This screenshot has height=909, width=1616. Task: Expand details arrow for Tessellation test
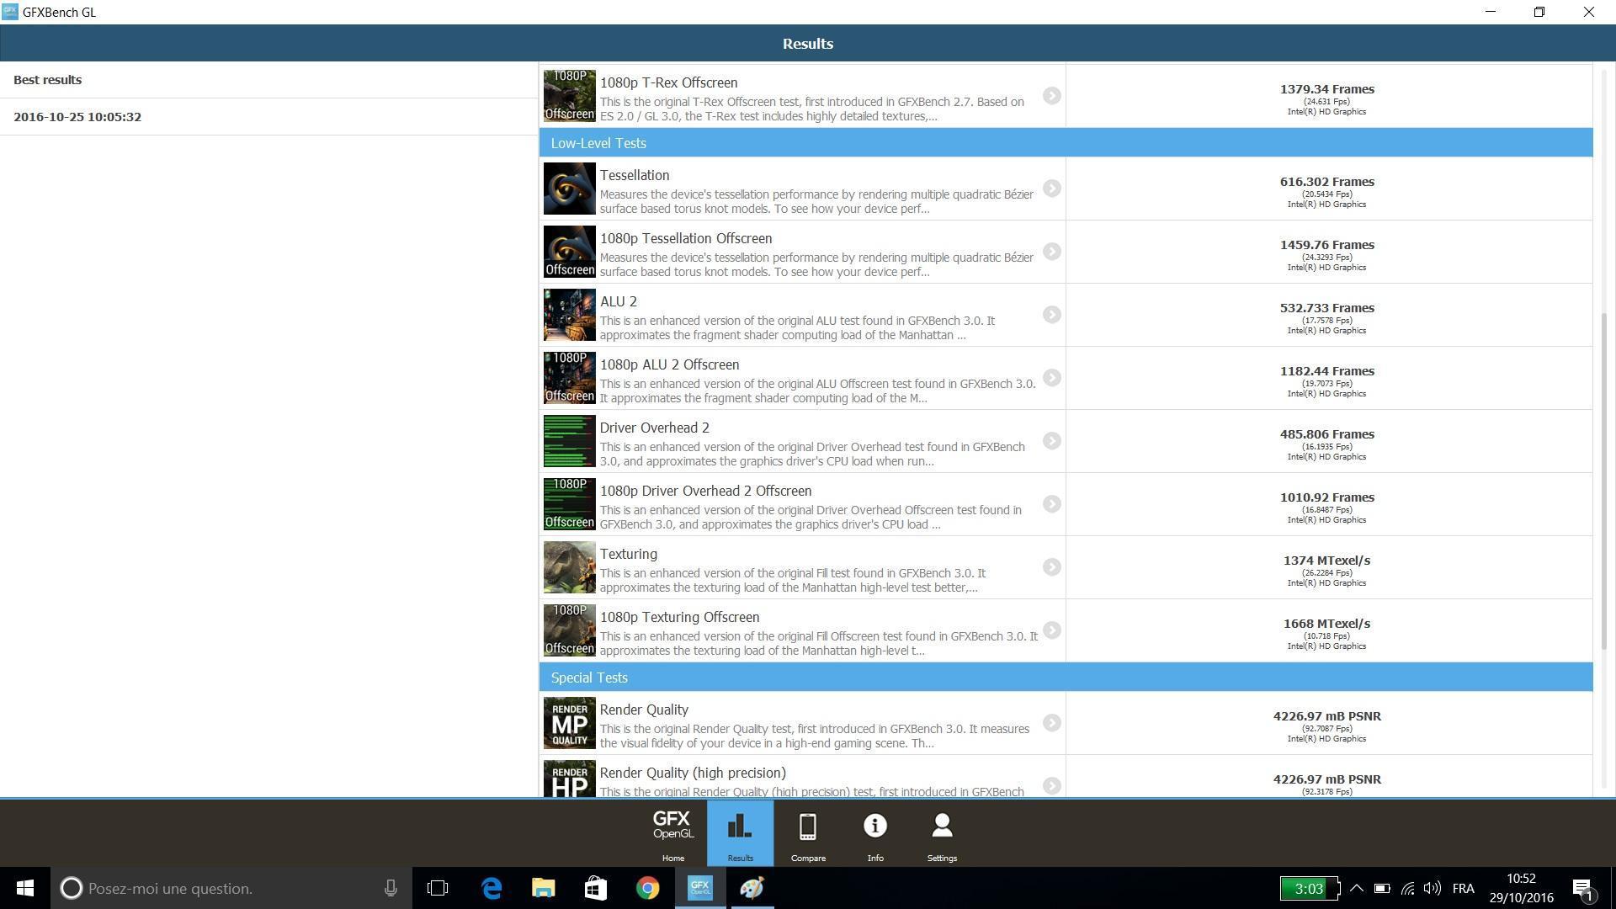coord(1051,189)
